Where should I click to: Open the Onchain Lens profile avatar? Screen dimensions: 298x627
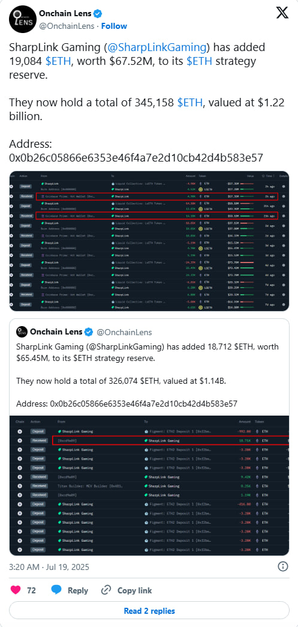[22, 19]
